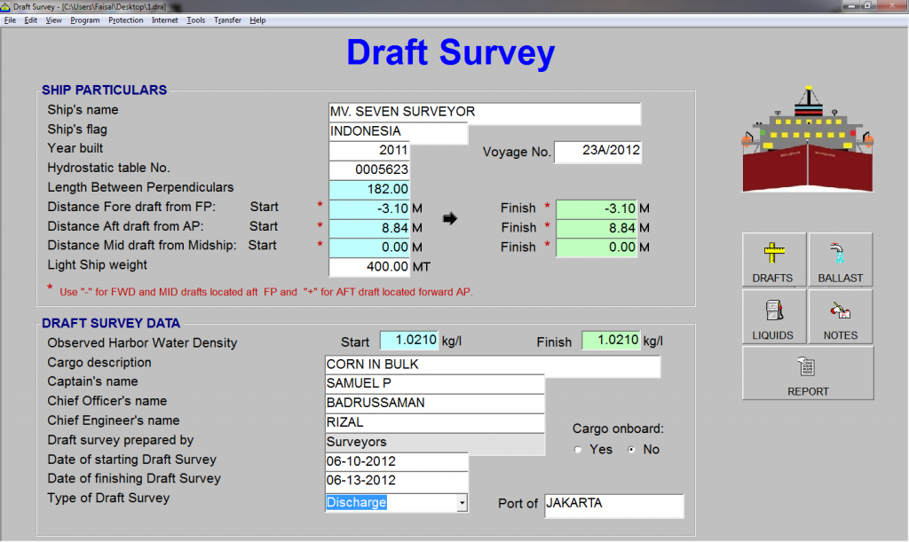Click the DRAFT SURVEY DATA heading
This screenshot has height=542, width=909.
coord(111,324)
